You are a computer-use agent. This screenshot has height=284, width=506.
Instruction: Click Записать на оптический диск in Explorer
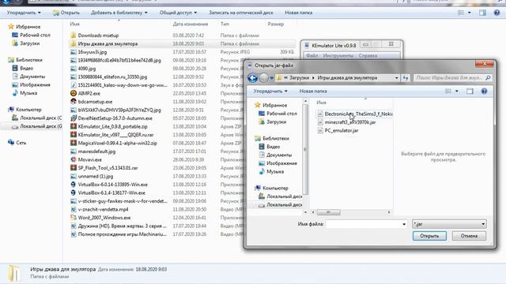coord(240,13)
